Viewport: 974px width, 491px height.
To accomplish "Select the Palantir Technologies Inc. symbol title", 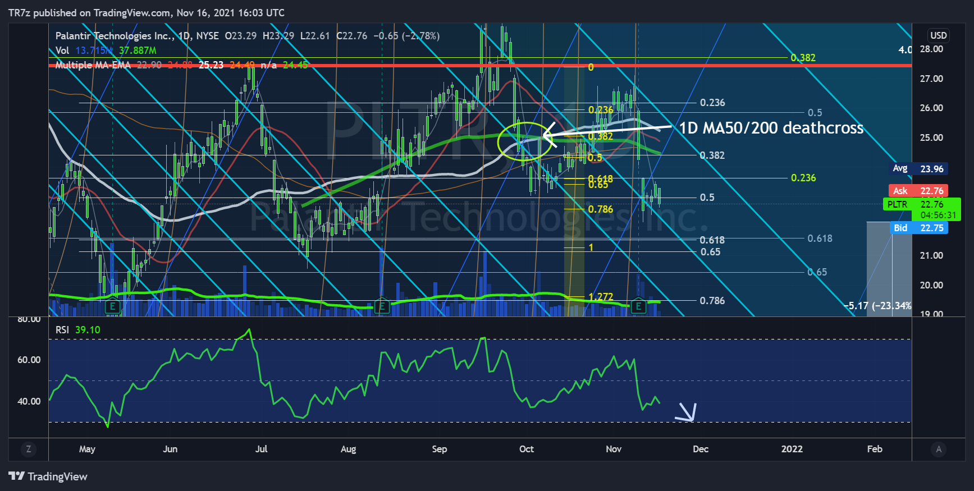I will click(x=115, y=36).
